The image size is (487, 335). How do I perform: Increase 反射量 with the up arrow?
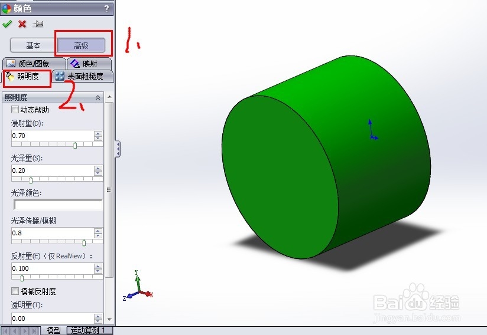(98, 266)
